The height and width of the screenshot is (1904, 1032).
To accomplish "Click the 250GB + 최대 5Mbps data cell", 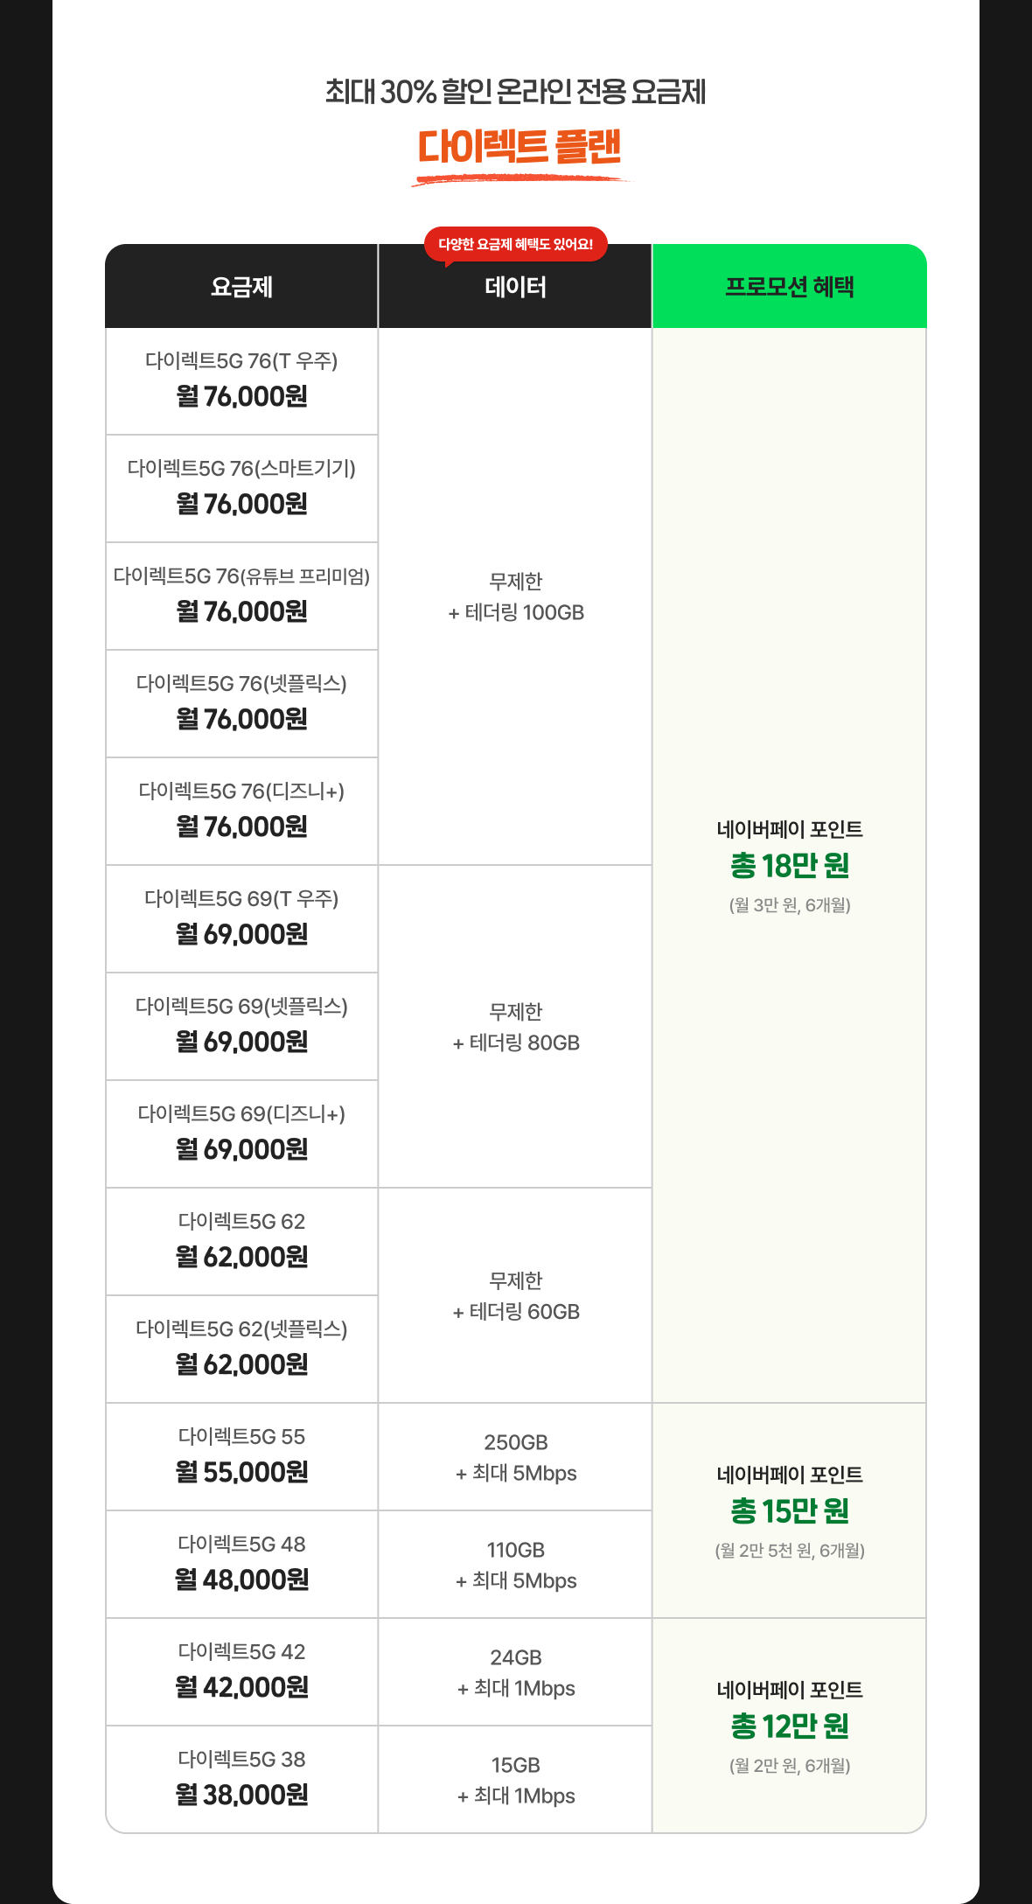I will click(x=515, y=1457).
